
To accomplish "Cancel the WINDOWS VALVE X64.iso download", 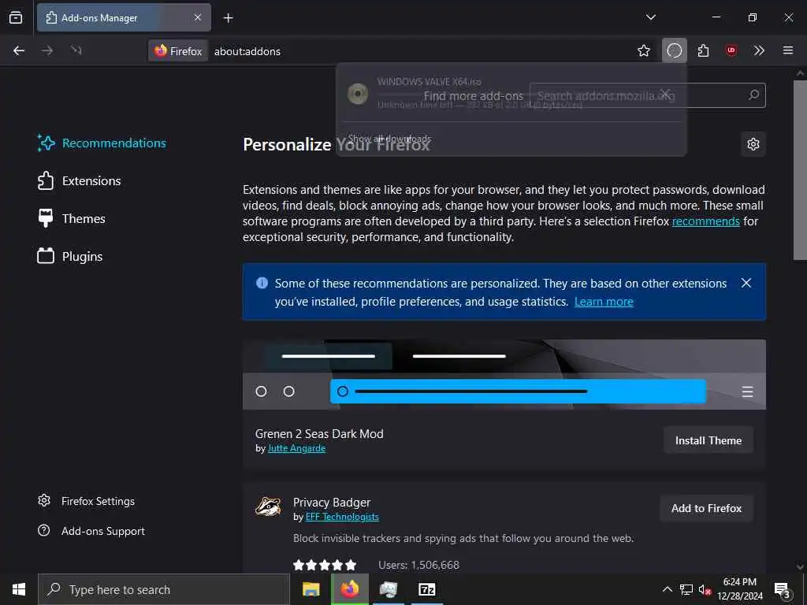I will (x=665, y=94).
